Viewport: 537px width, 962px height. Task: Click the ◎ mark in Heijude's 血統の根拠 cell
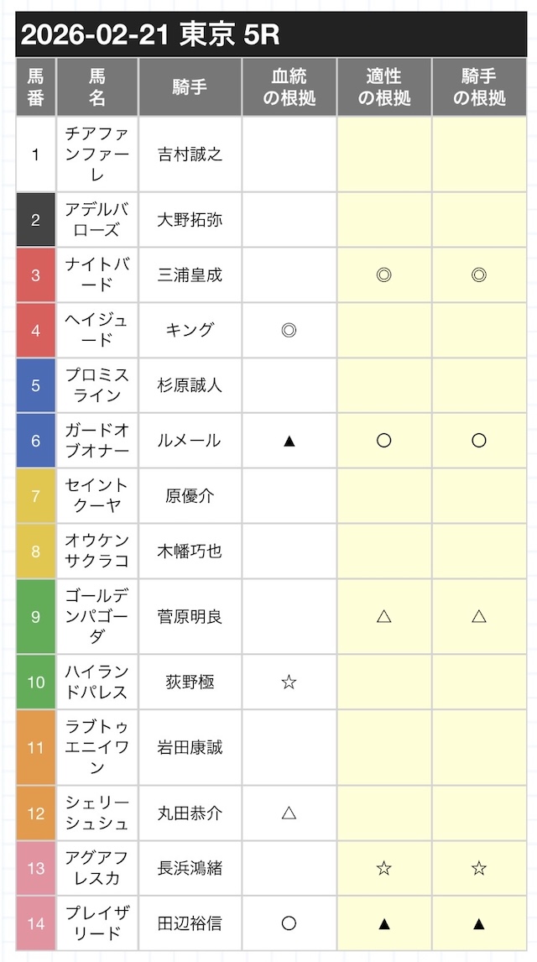[289, 330]
